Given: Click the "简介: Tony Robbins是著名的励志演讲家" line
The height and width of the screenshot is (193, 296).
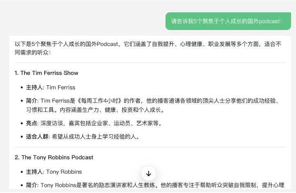Looking at the screenshot, I should 155,185.
